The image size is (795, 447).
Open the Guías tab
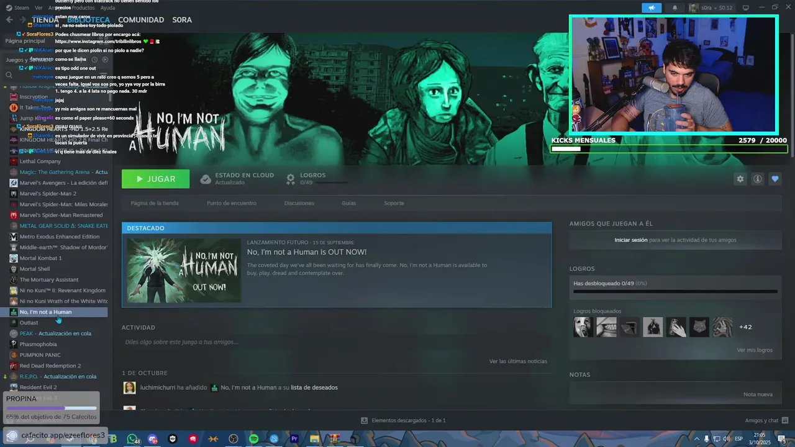click(348, 203)
